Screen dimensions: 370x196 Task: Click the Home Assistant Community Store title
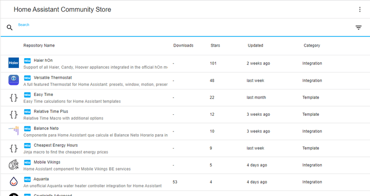pos(62,9)
